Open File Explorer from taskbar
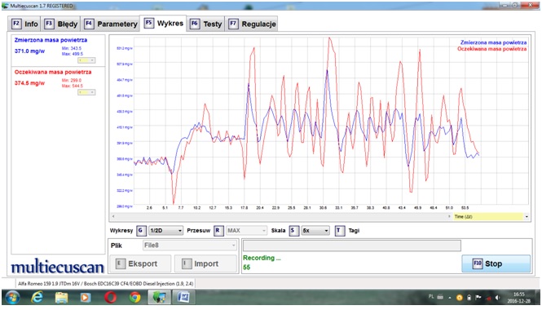 (61, 298)
